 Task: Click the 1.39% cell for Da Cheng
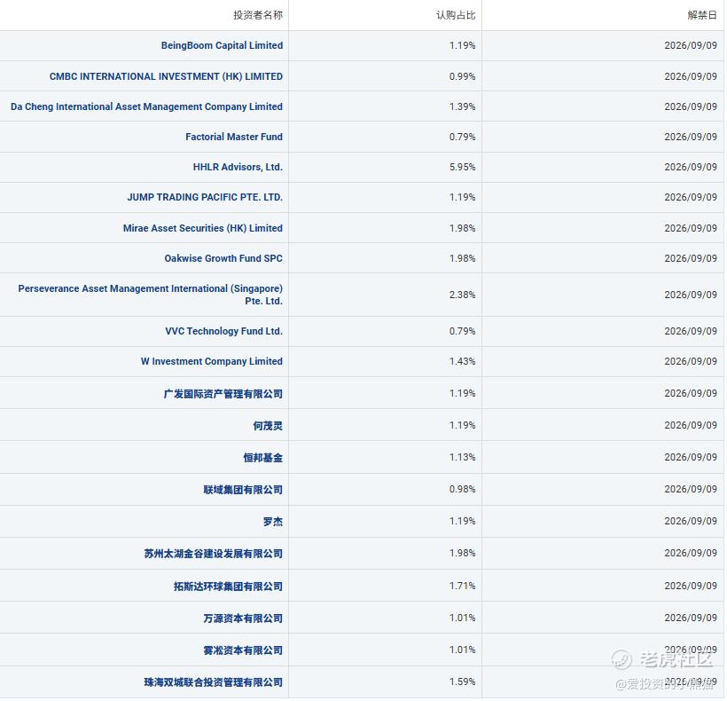coord(462,106)
